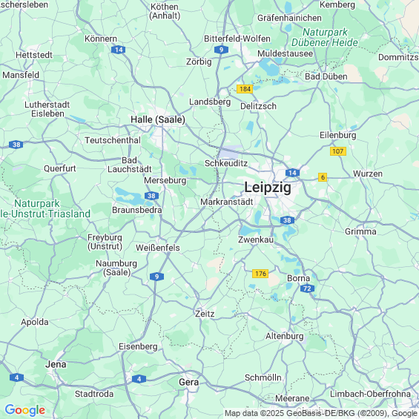The image size is (419, 419).
Task: Click the yellow 176 road shield near Borna
Action: point(260,274)
